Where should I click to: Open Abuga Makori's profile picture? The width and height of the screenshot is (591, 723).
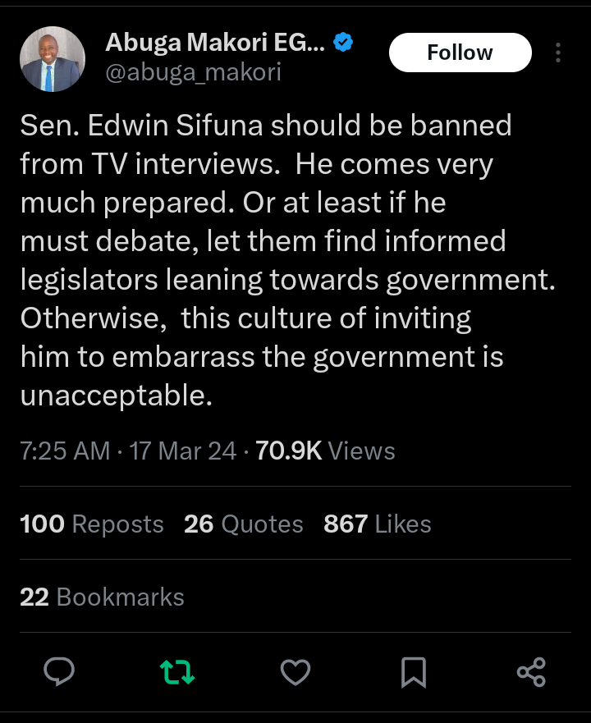53,58
